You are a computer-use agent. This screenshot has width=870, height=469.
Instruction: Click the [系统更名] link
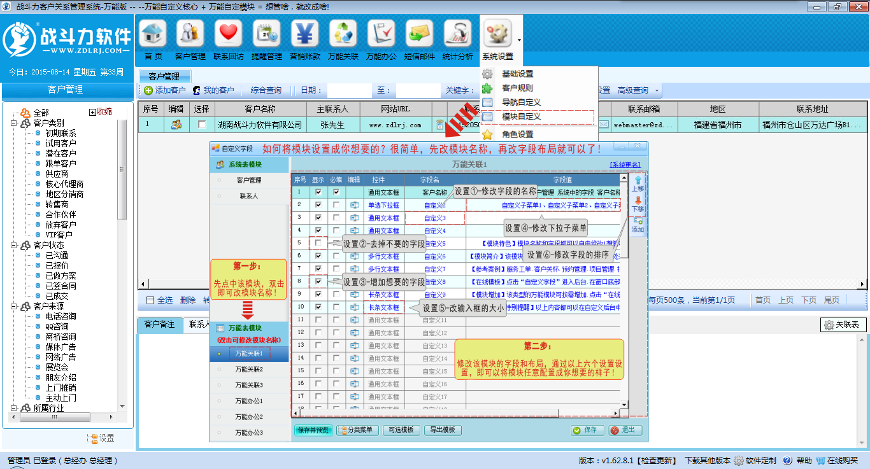625,165
